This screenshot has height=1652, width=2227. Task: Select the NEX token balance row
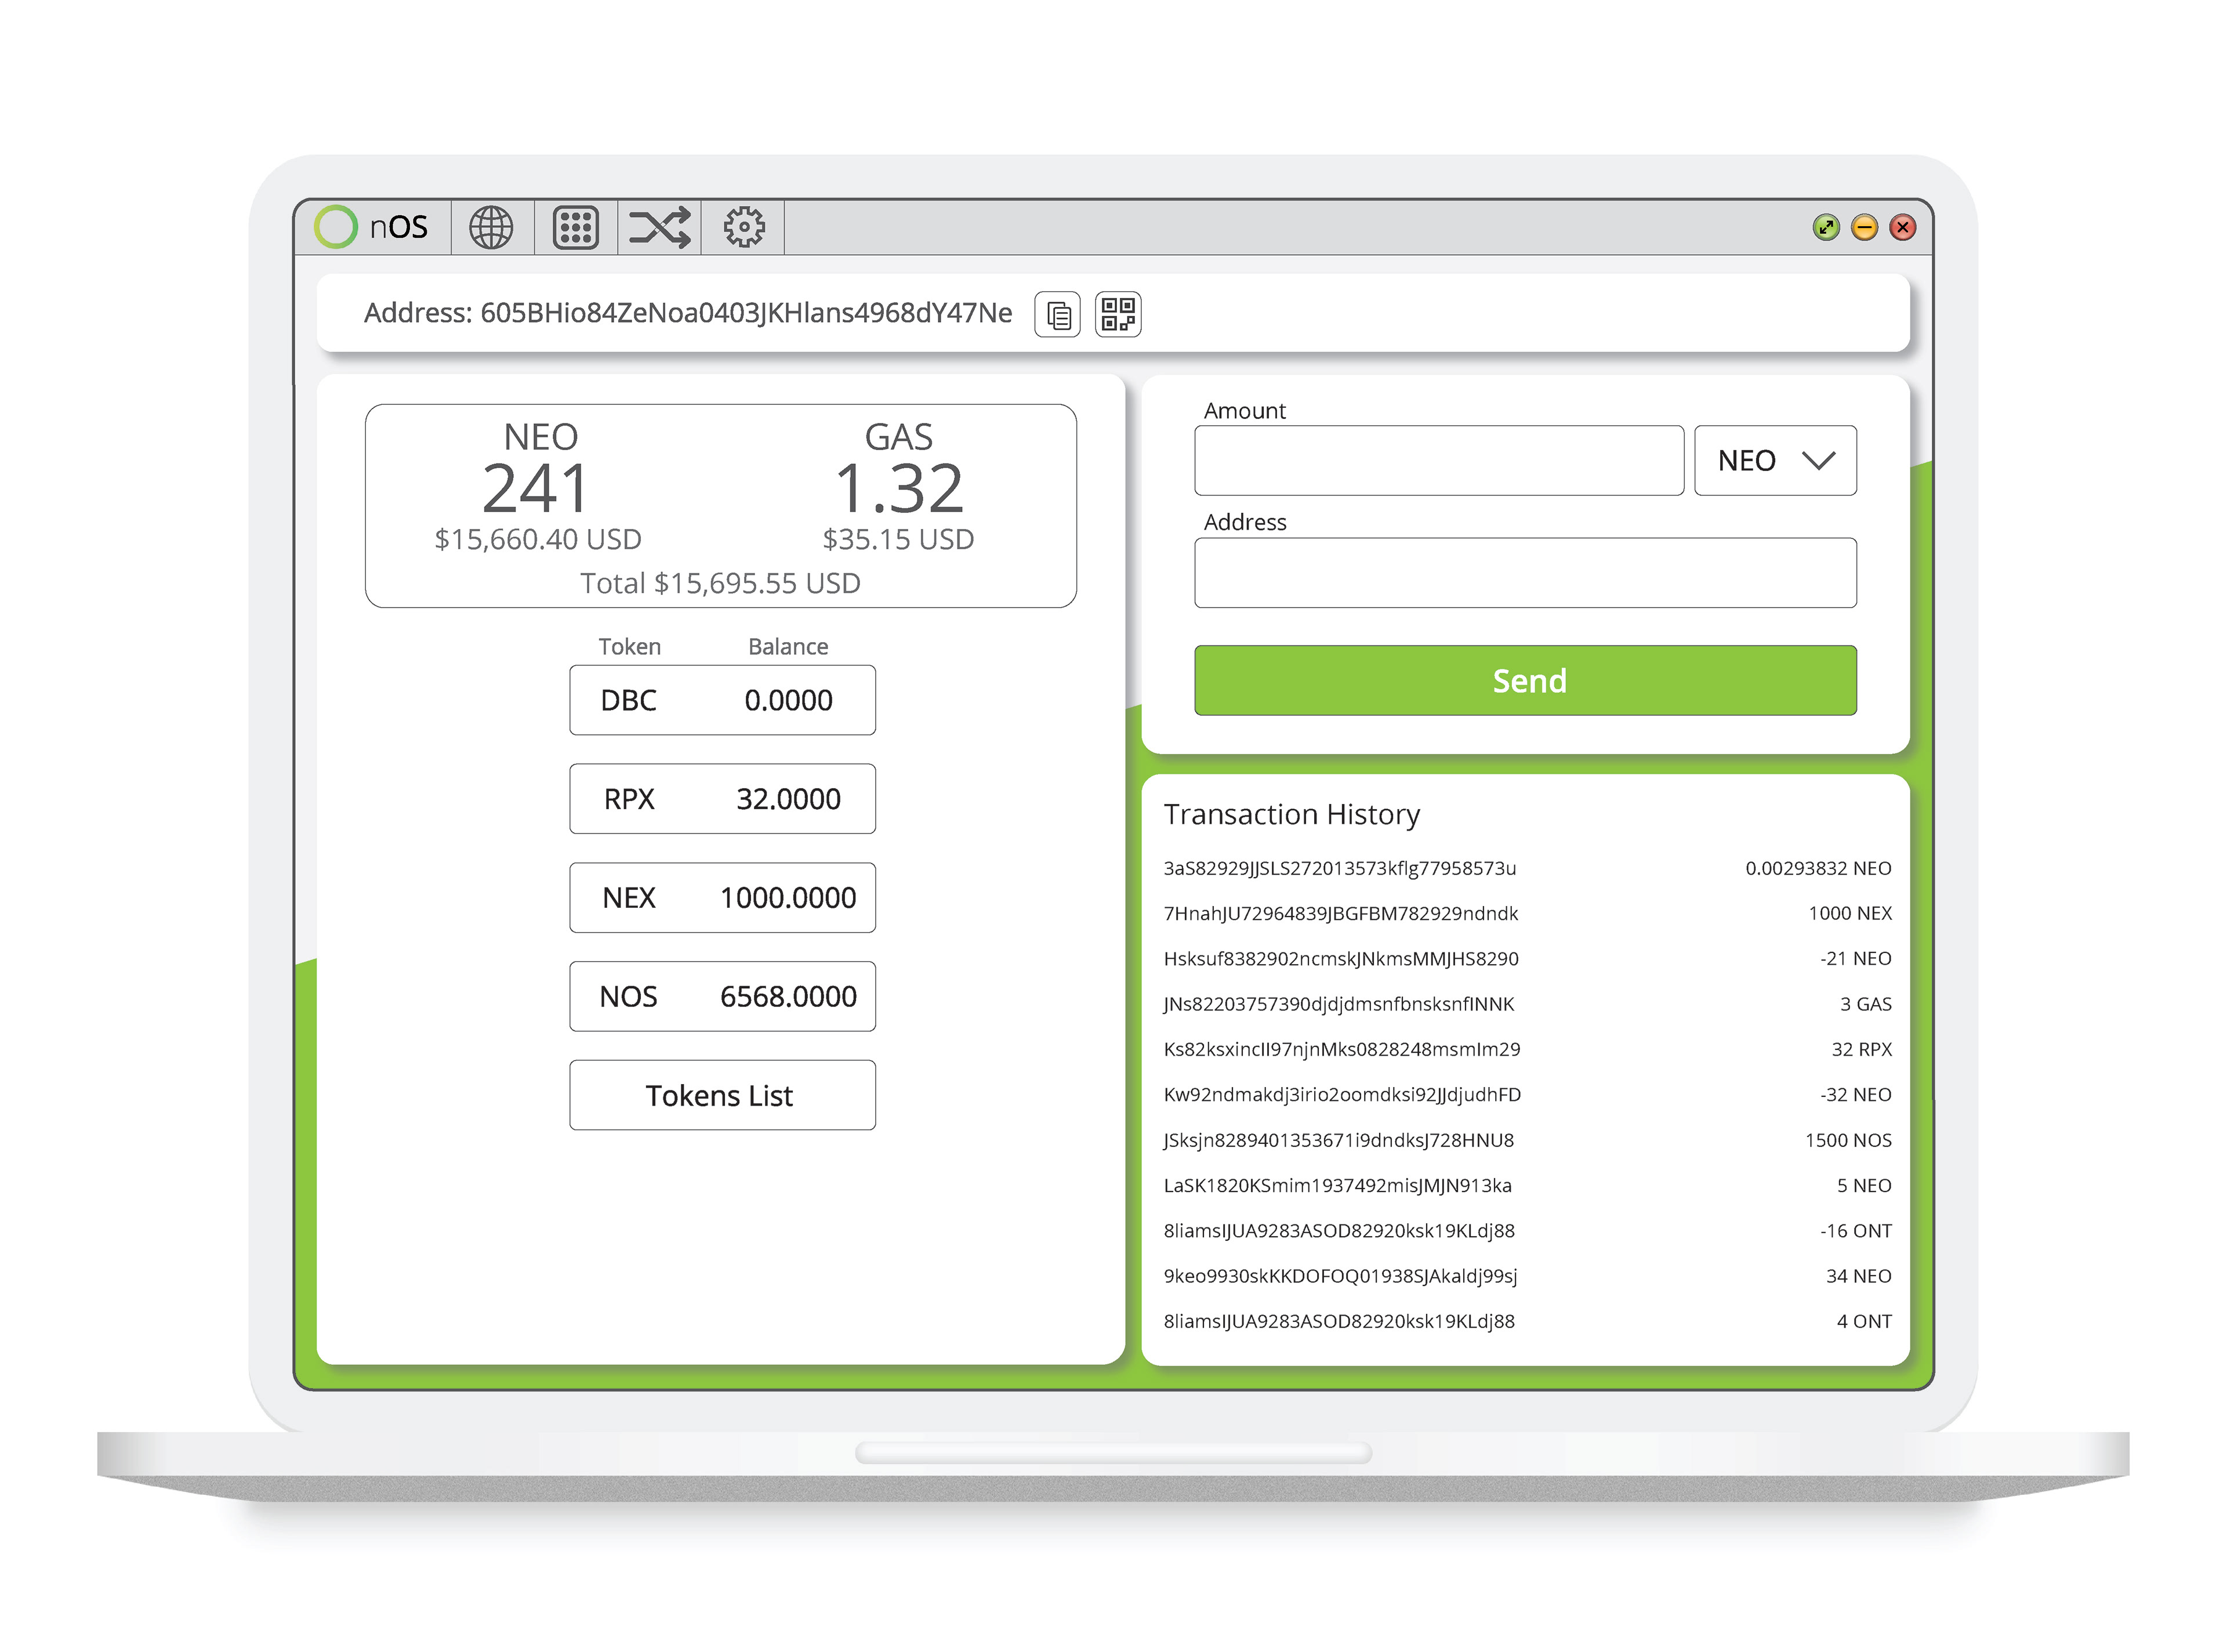tap(721, 898)
